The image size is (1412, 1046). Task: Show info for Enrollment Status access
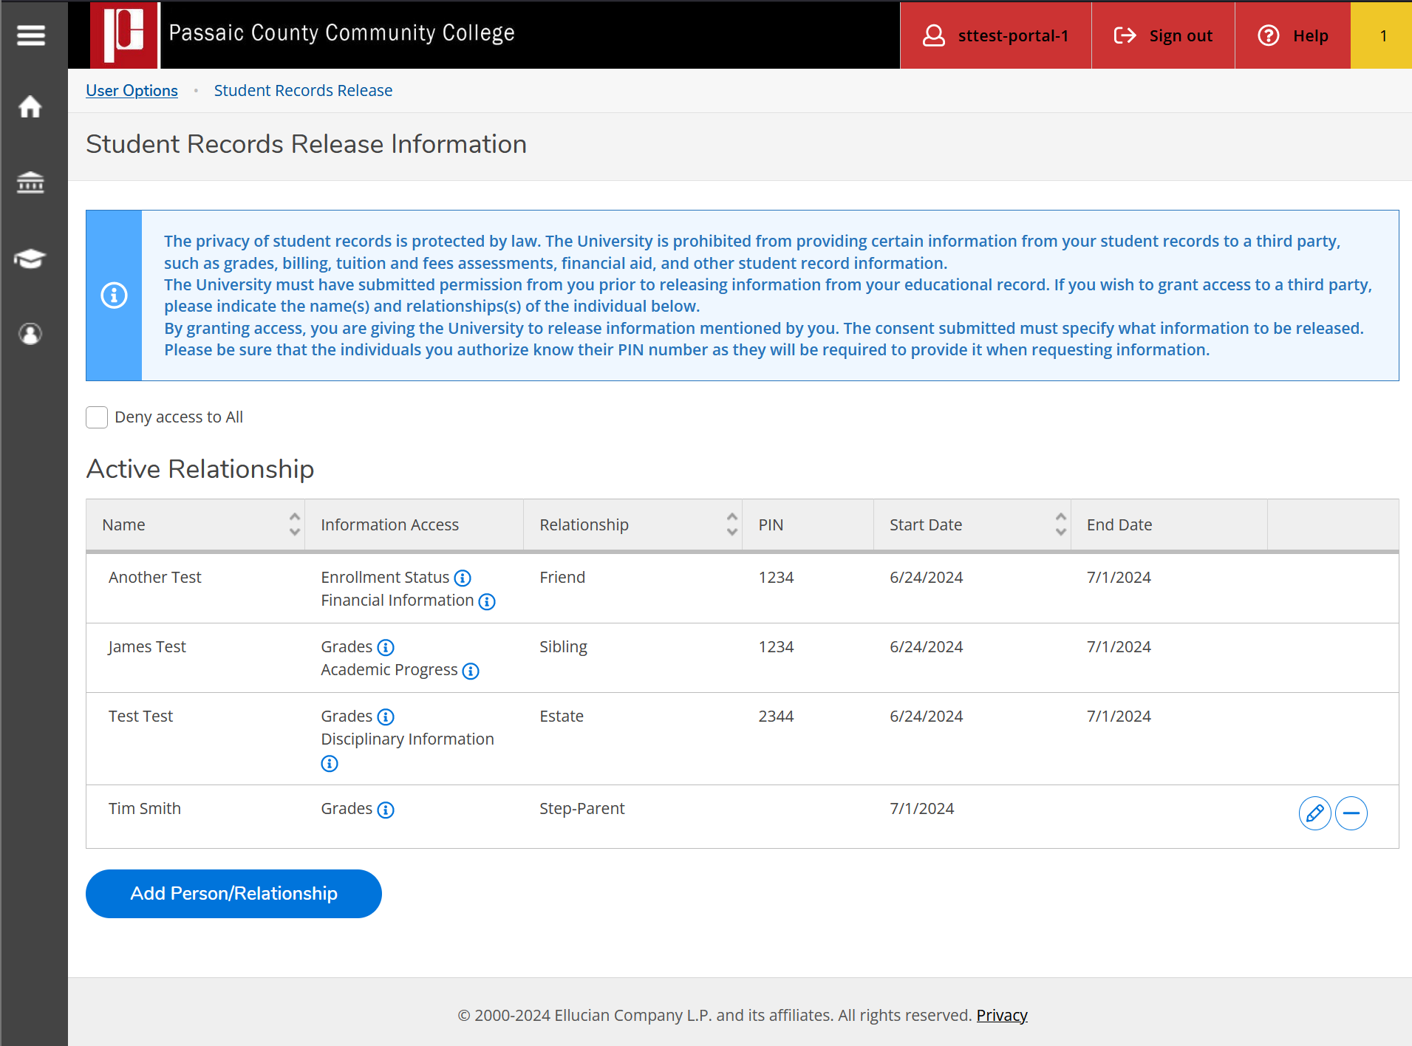(463, 578)
